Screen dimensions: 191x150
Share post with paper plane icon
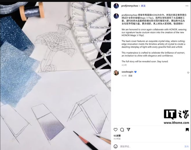[x=128, y=129]
